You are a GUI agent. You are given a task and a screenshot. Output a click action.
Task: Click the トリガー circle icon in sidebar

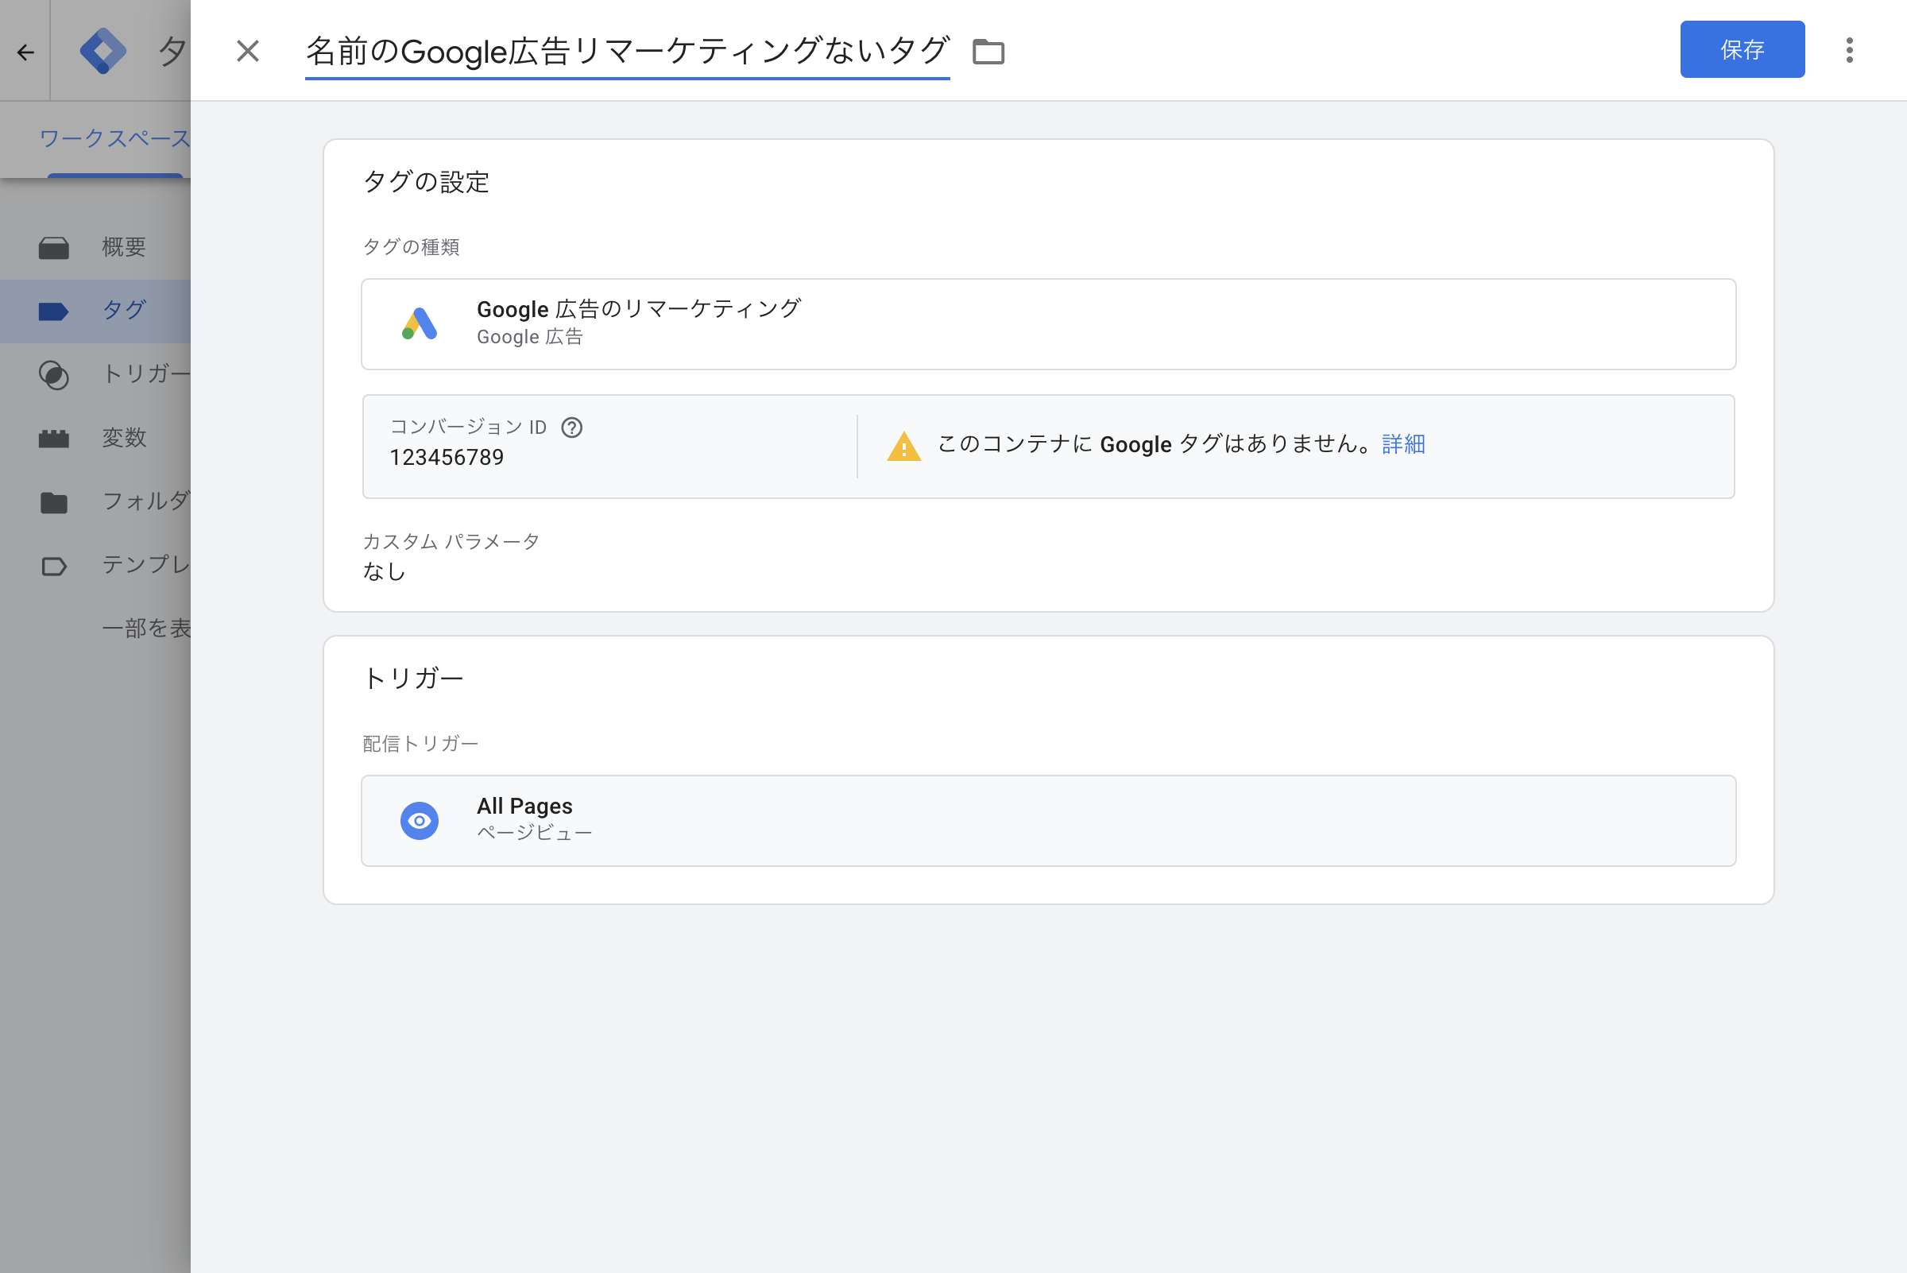click(x=53, y=375)
